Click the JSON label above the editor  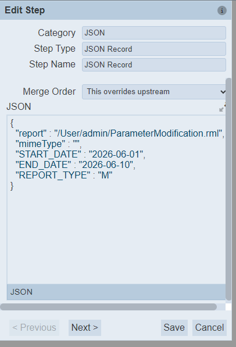point(19,107)
